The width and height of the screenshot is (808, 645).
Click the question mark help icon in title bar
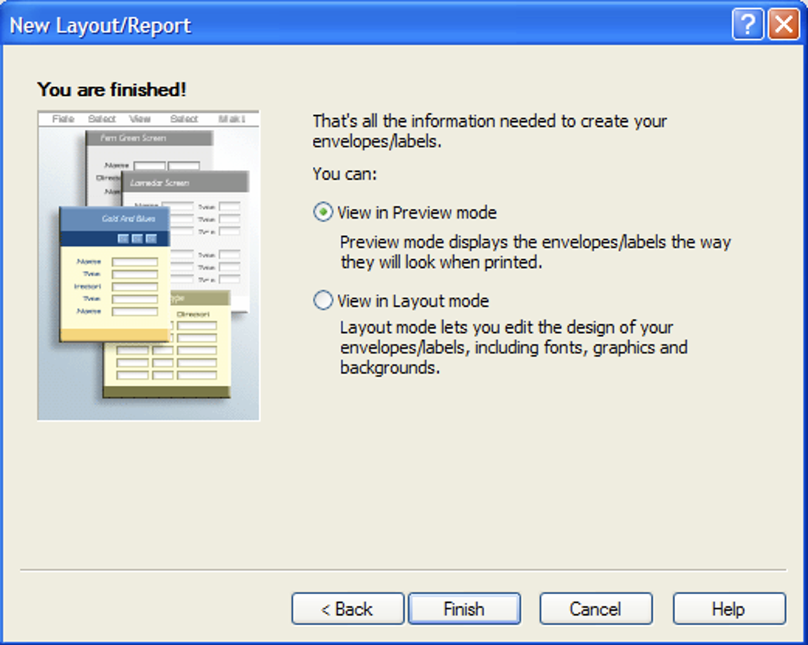point(748,25)
